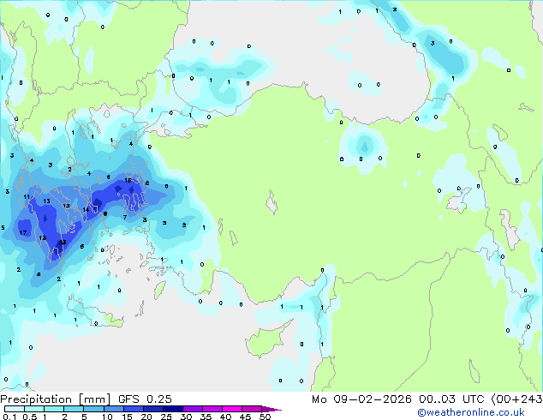Screen dimensions: 543x420
Task: Click the "15" label under the legend bar
Action: pos(127,417)
